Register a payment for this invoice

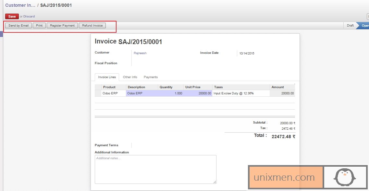(x=62, y=26)
